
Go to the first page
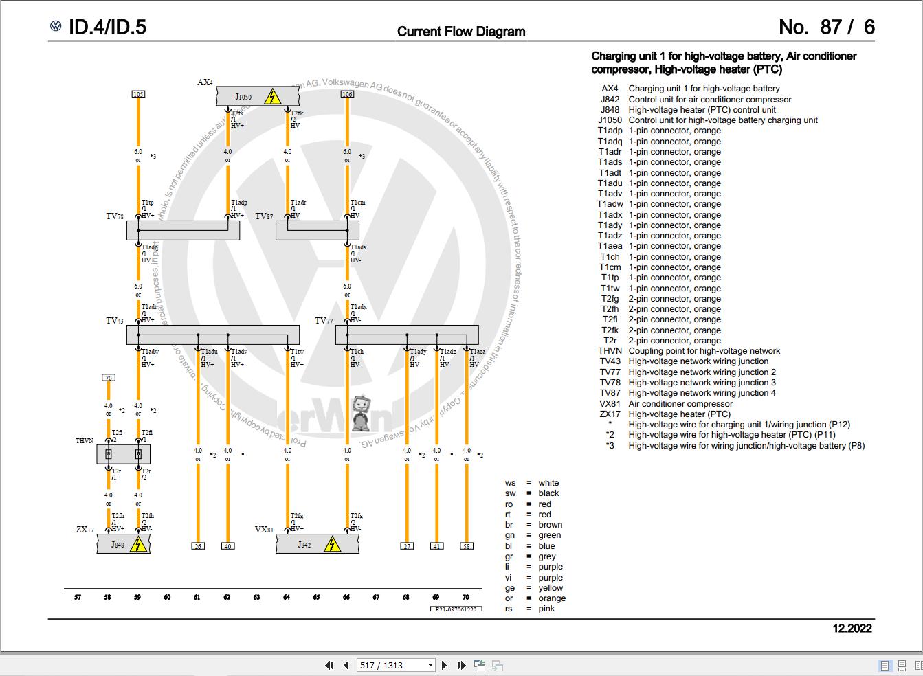pyautogui.click(x=330, y=665)
